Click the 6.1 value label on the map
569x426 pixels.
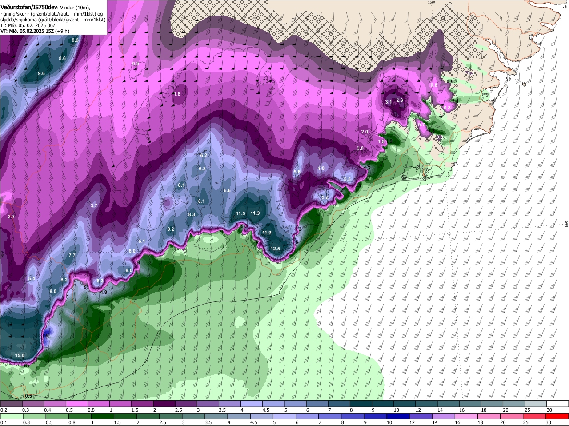tap(142, 241)
